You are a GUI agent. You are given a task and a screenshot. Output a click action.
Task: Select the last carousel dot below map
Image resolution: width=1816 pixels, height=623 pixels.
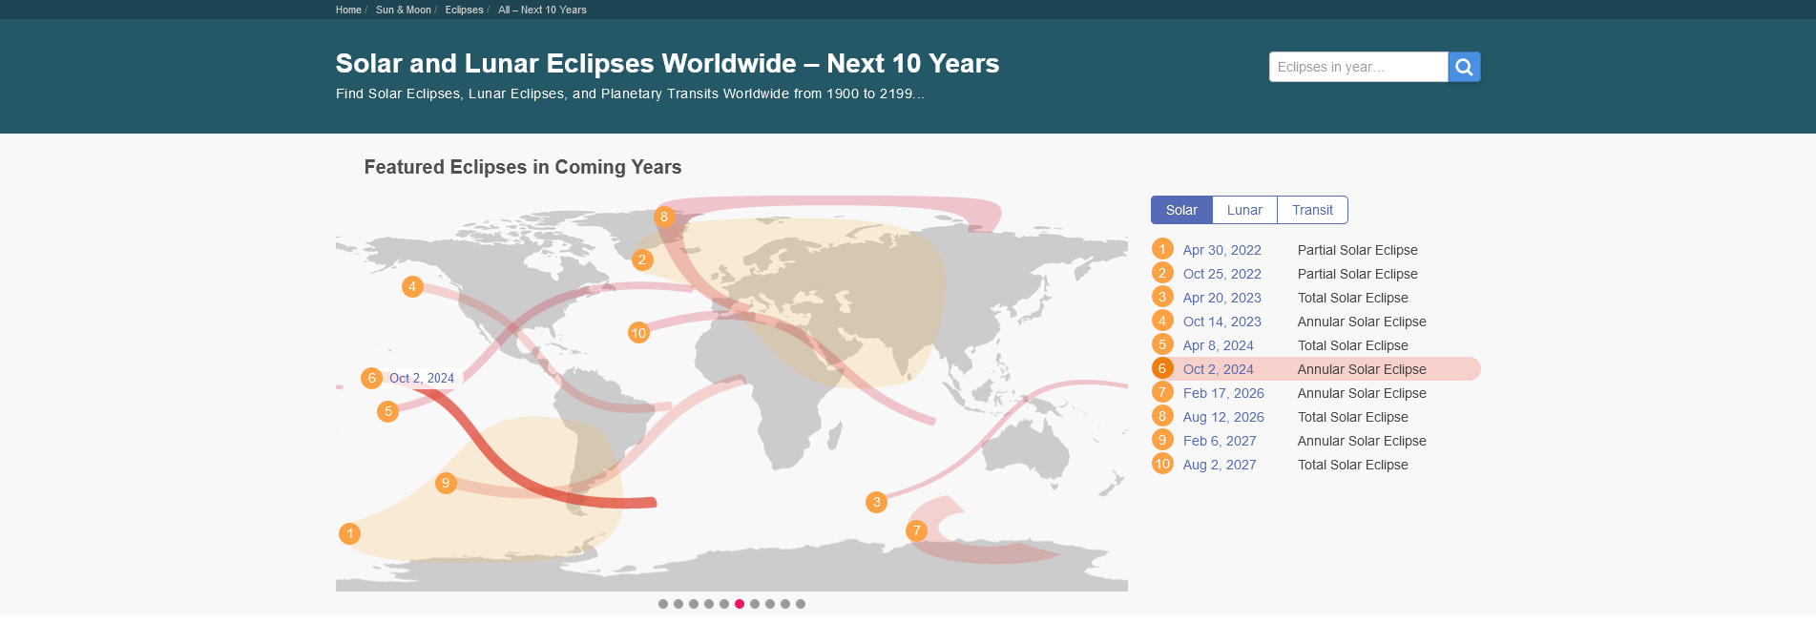click(801, 604)
